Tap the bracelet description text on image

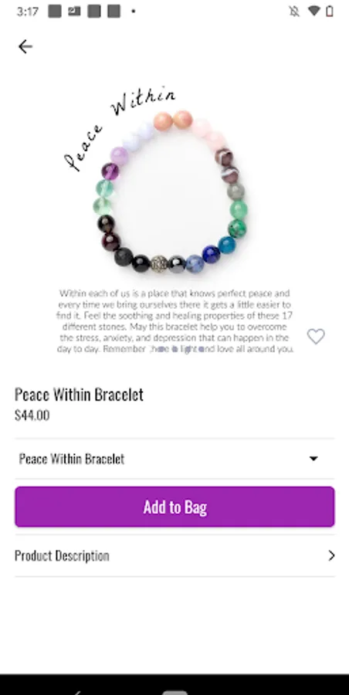[174, 321]
